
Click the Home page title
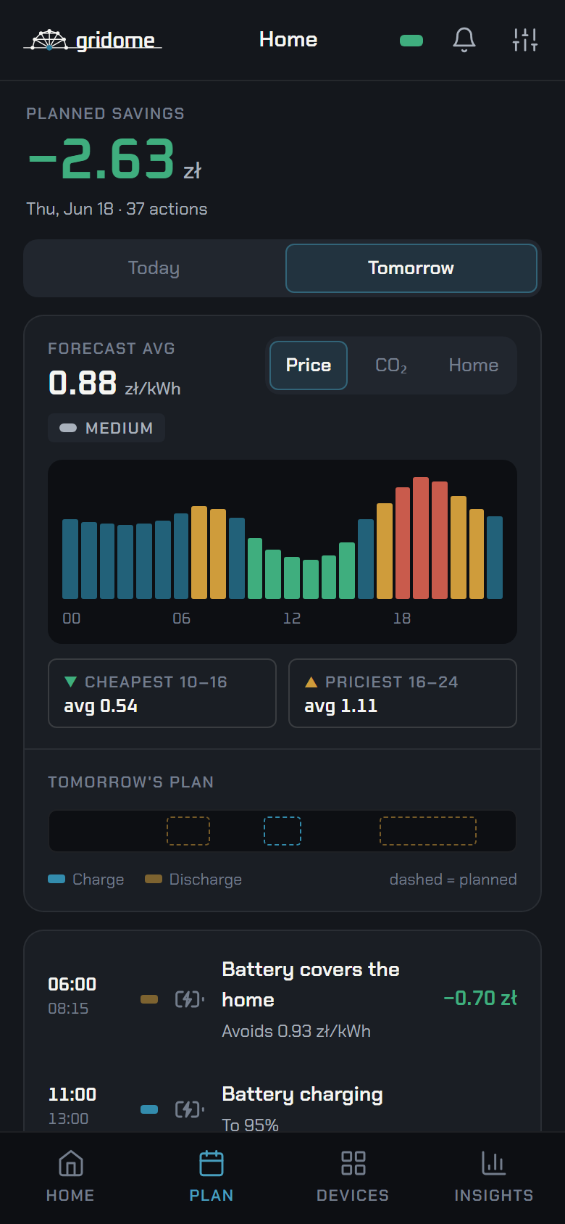tap(288, 40)
